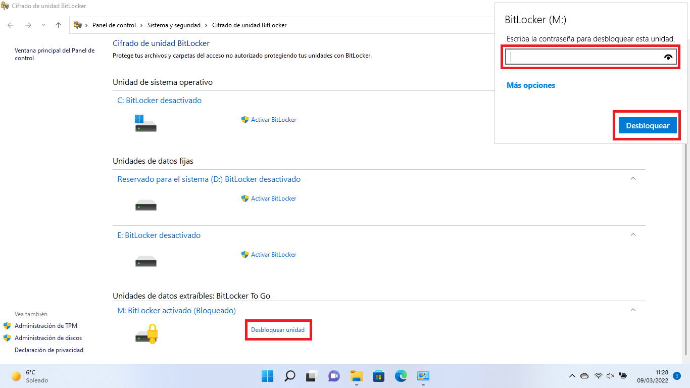The height and width of the screenshot is (388, 690).
Task: Click the C: Windows drive icon
Action: [x=145, y=123]
